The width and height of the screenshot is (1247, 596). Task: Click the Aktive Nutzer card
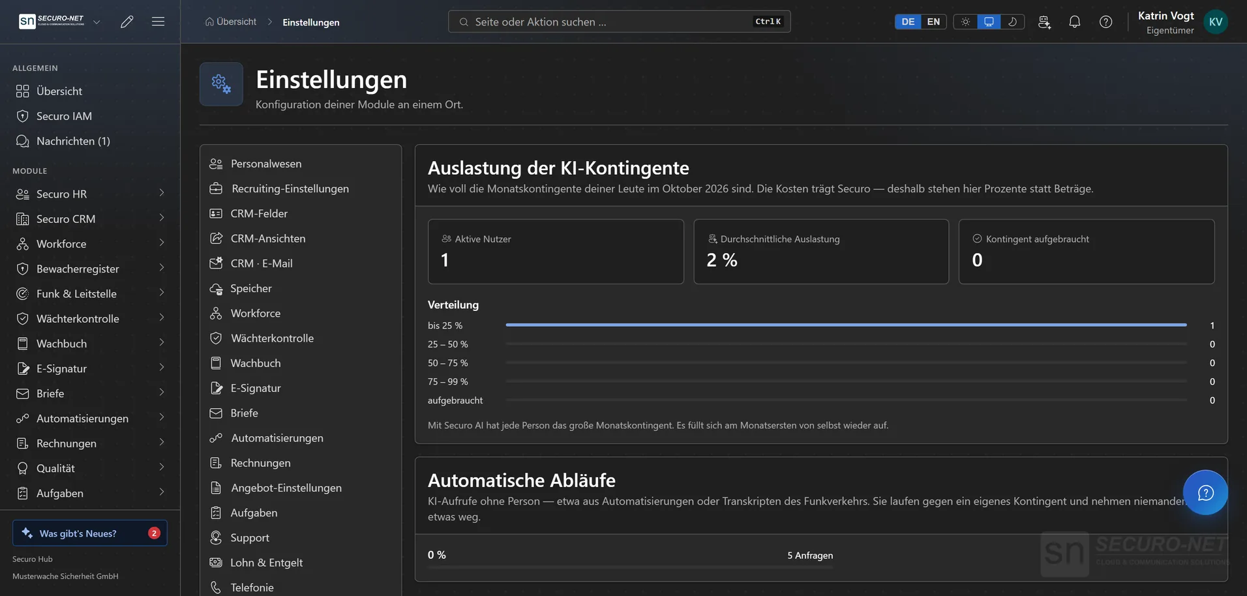[x=556, y=252]
